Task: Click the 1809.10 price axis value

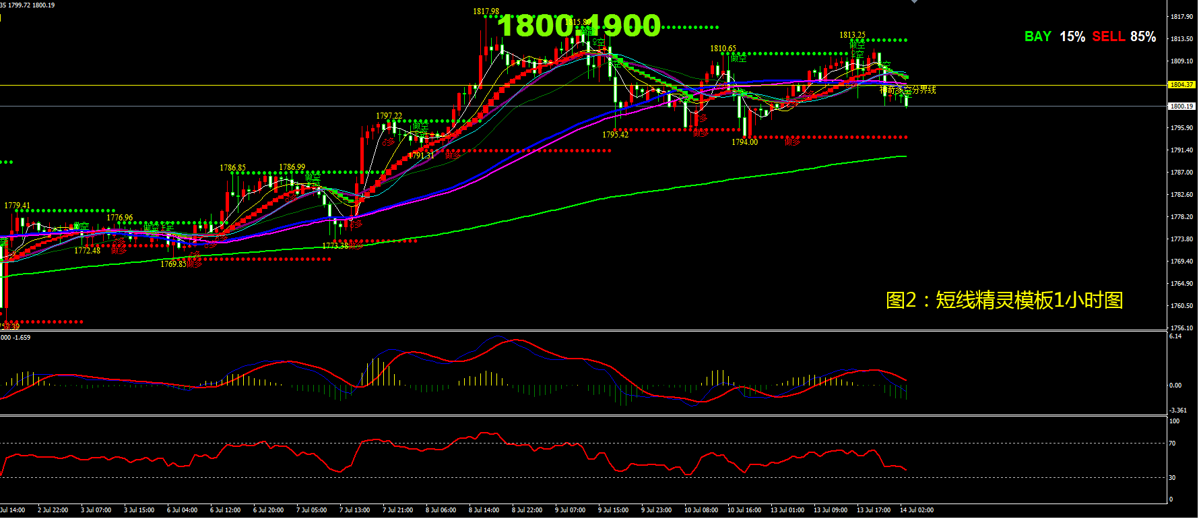Action: (x=1182, y=61)
